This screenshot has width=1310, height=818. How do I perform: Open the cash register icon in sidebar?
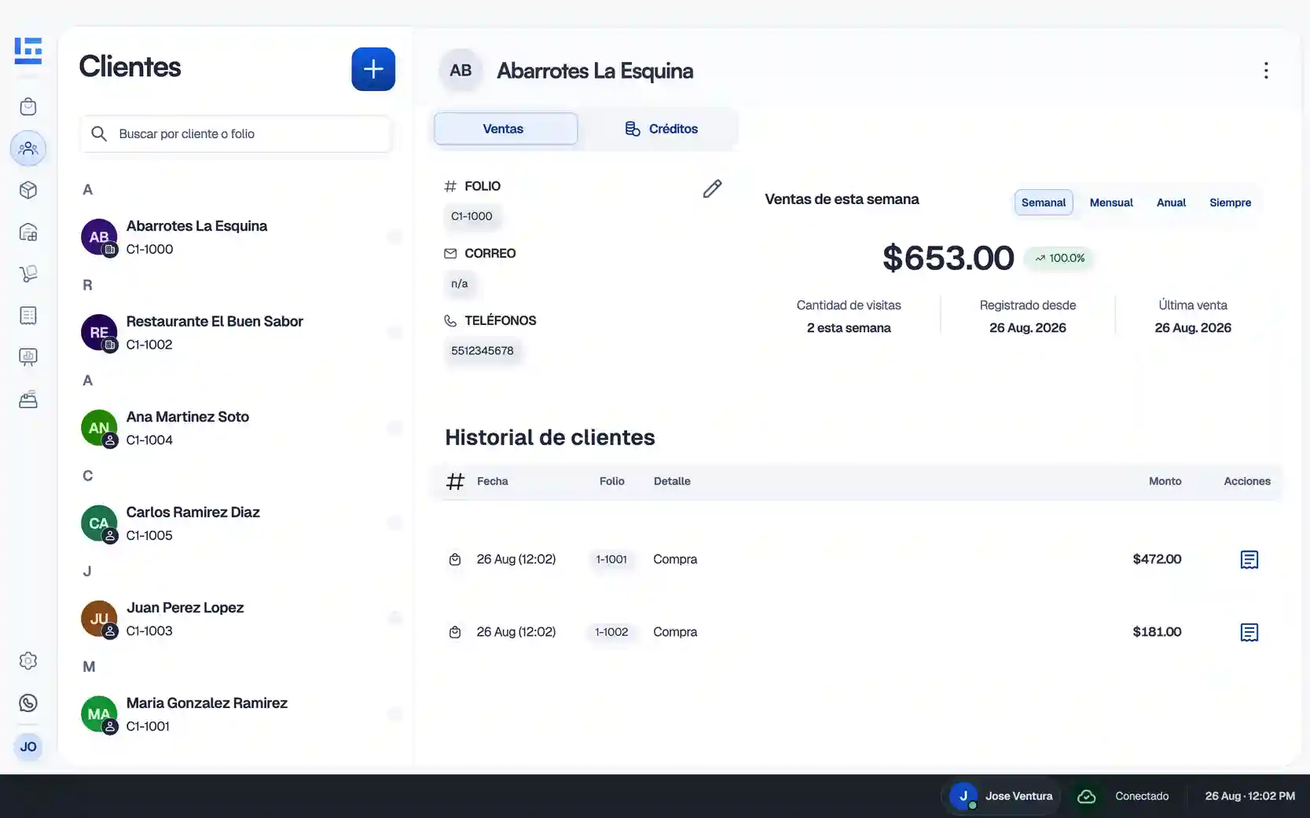point(28,400)
